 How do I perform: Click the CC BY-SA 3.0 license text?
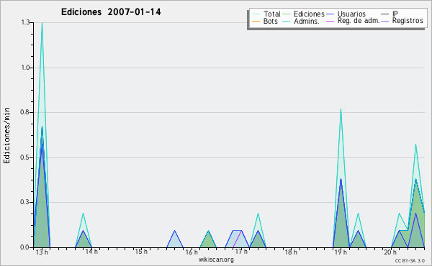click(x=410, y=260)
